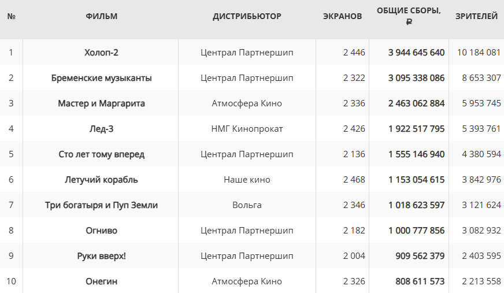This screenshot has height=293, width=504.
Task: Open the Бременские музыканты film page
Action: pyautogui.click(x=101, y=78)
